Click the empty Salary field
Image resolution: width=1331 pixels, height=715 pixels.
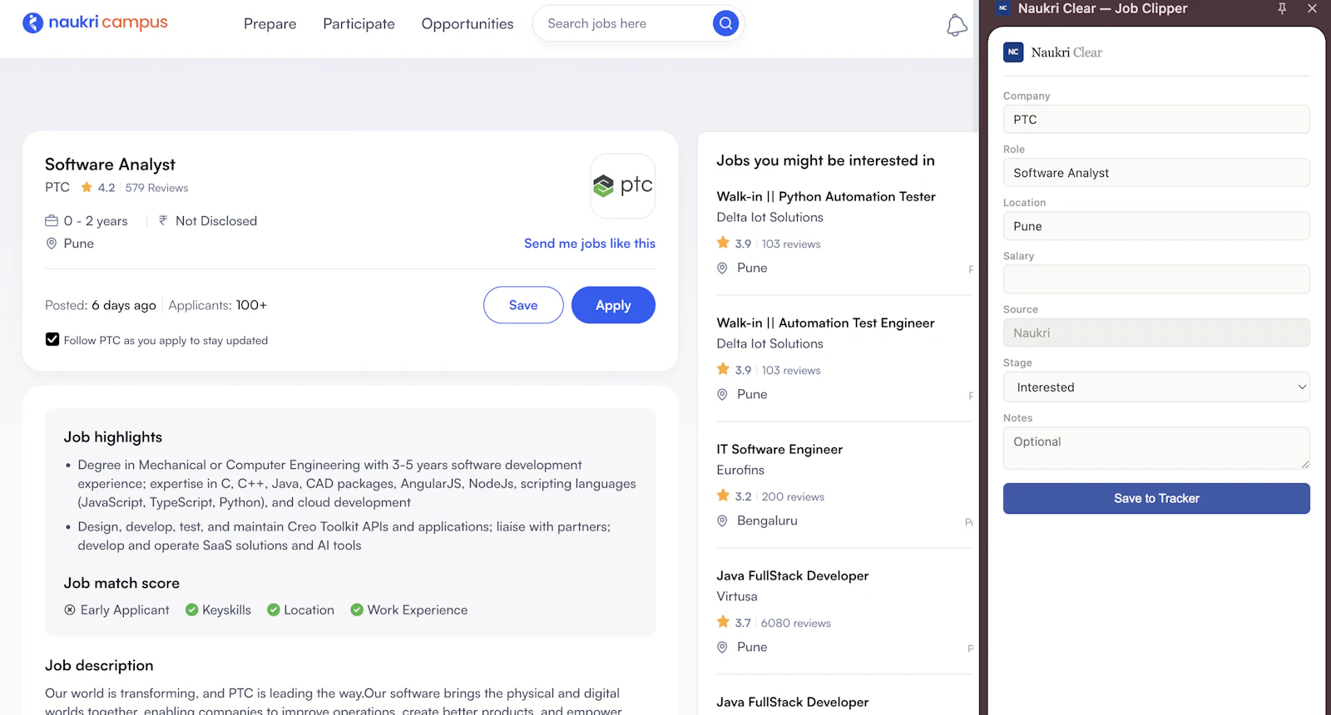tap(1156, 279)
